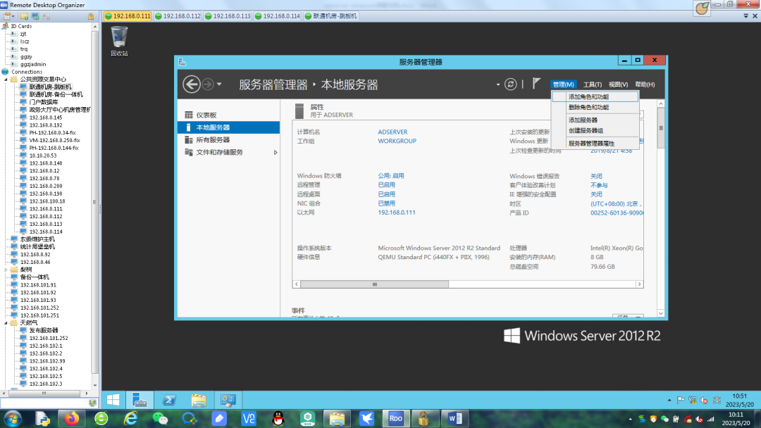Click the 已禁用 NIC teaming link
The height and width of the screenshot is (428, 761).
click(x=386, y=203)
